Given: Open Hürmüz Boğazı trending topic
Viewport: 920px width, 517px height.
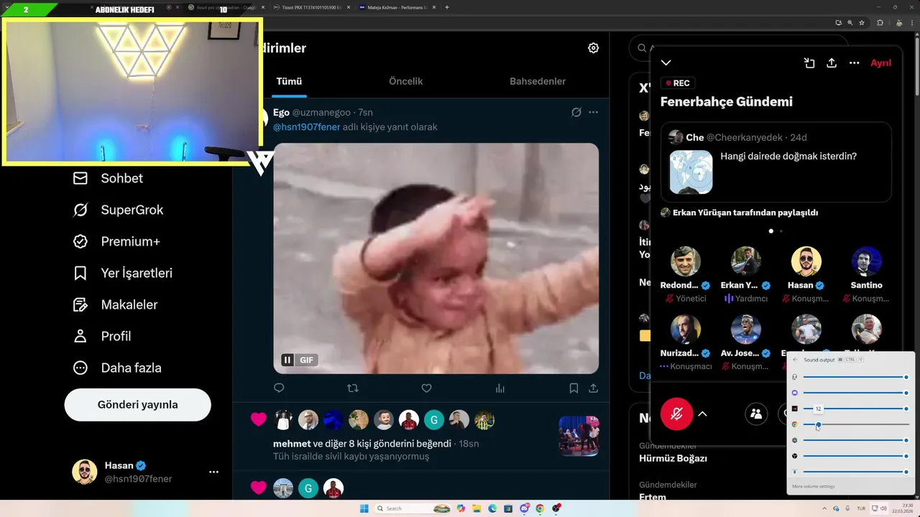Looking at the screenshot, I should pos(673,458).
